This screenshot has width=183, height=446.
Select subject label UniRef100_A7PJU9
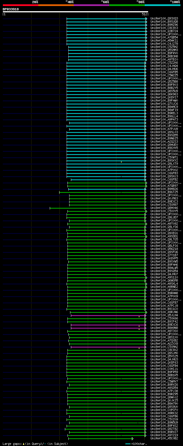[x=164, y=129]
